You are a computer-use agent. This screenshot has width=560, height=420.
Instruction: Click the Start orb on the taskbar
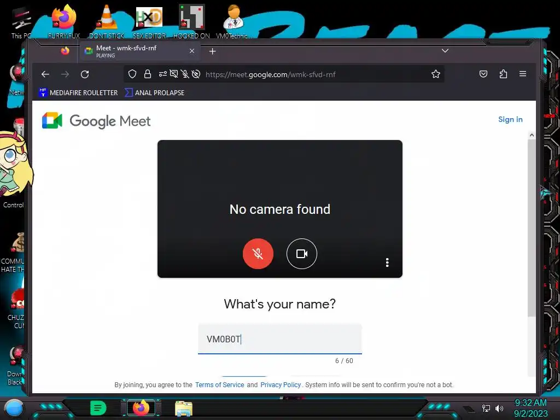[x=14, y=408]
